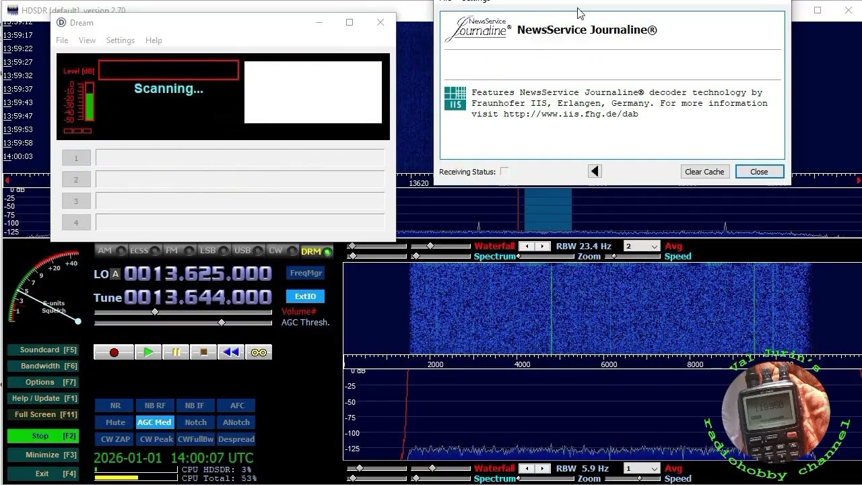Click the NewsService Journaline logo

click(477, 29)
